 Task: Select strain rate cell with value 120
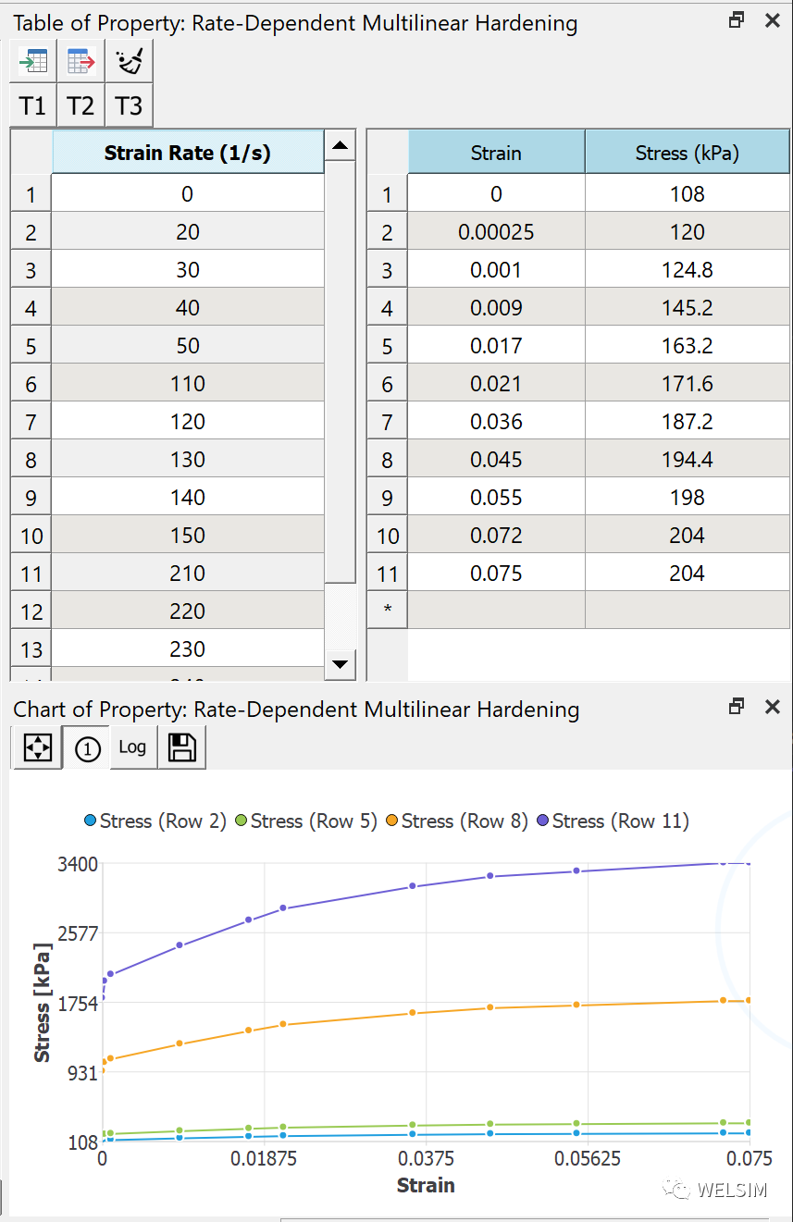[188, 422]
